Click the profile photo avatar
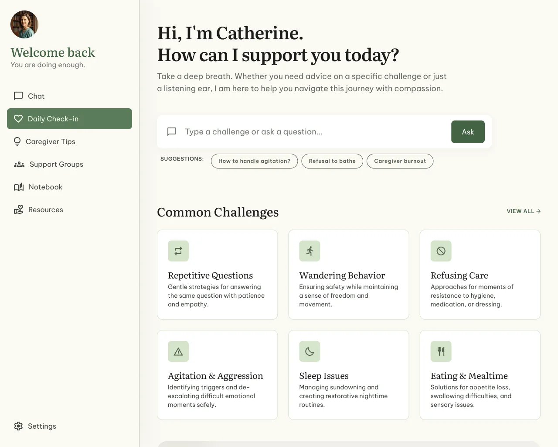 point(24,24)
